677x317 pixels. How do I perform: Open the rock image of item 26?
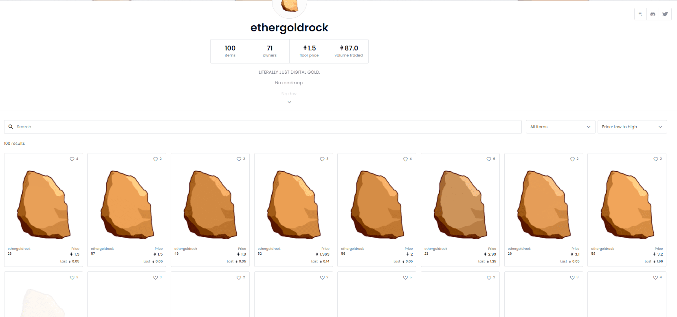[x=44, y=204]
